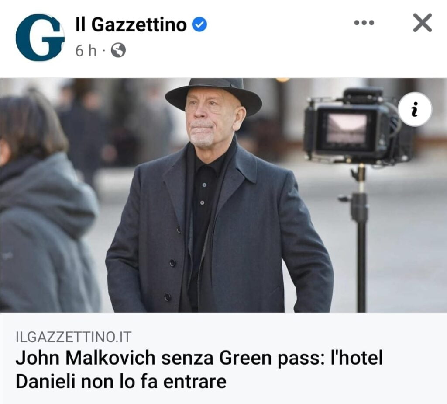Screen dimensions: 447x404
Task: Open Il Gazzettino's G logo avatar
Action: coord(40,37)
